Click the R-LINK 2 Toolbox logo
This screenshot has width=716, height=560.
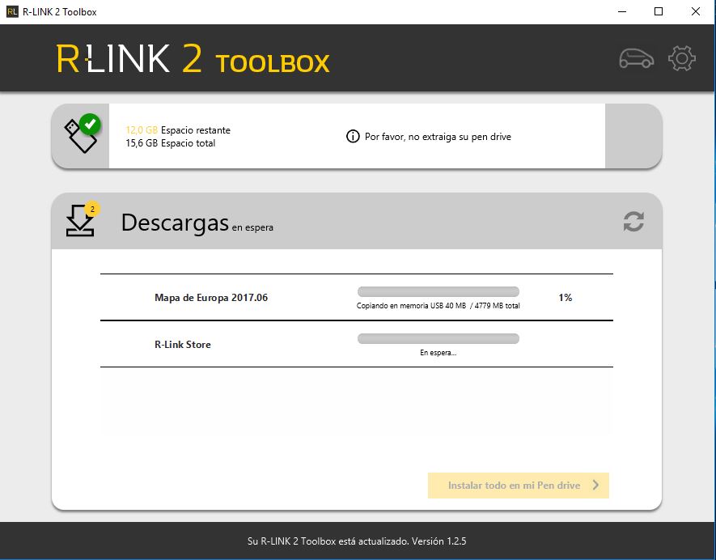point(193,58)
